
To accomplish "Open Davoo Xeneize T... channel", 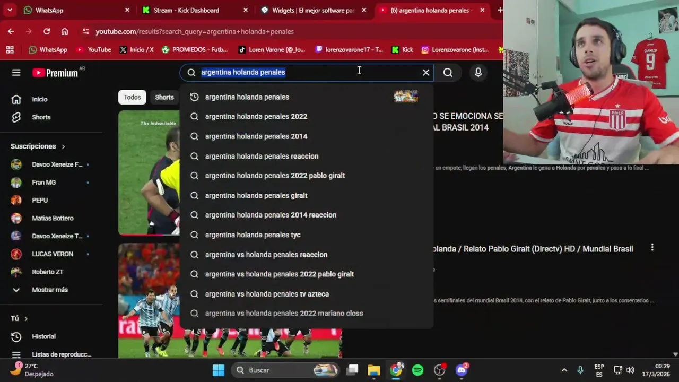I will pos(51,236).
